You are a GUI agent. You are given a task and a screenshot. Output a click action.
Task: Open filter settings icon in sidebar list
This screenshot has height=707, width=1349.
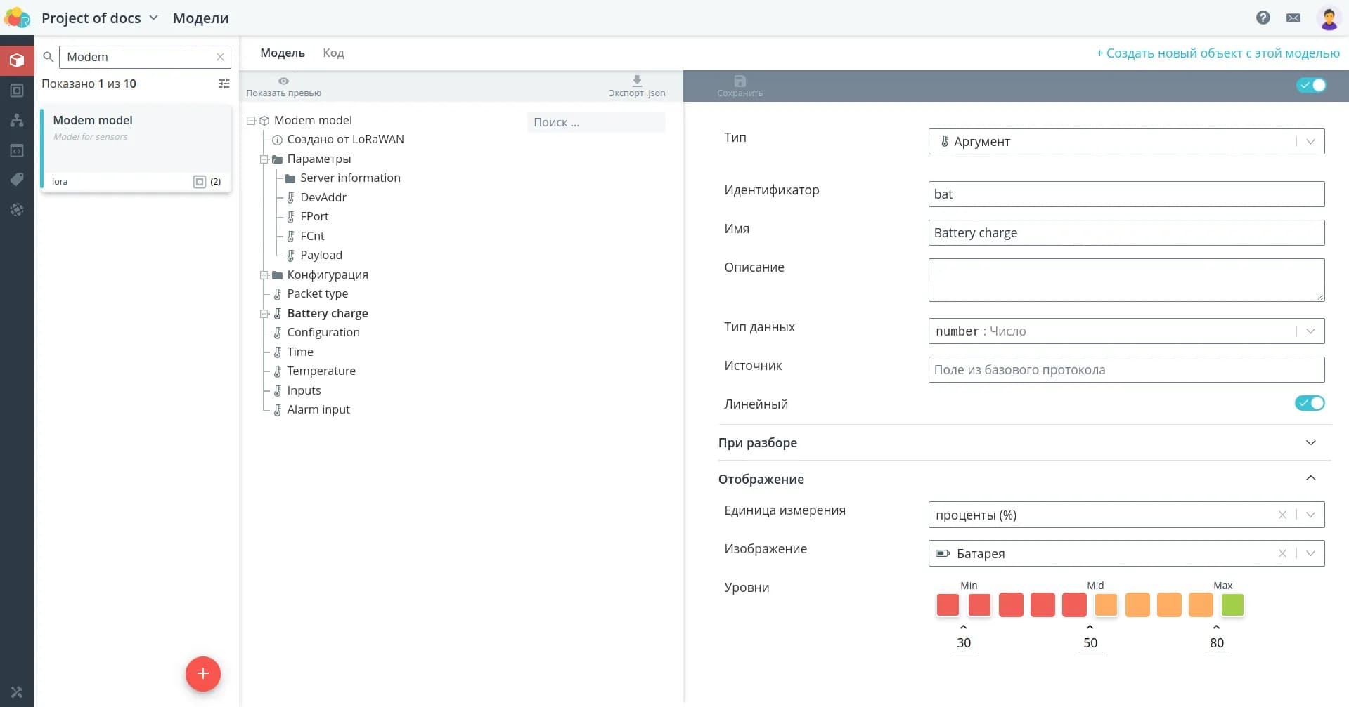point(224,84)
